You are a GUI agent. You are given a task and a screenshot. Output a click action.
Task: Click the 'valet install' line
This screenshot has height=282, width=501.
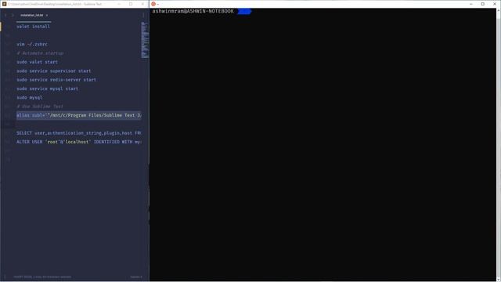tap(33, 27)
